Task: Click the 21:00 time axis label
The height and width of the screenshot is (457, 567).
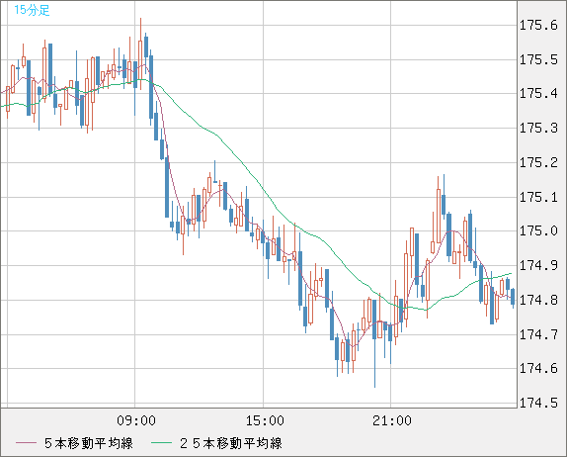Action: (392, 420)
